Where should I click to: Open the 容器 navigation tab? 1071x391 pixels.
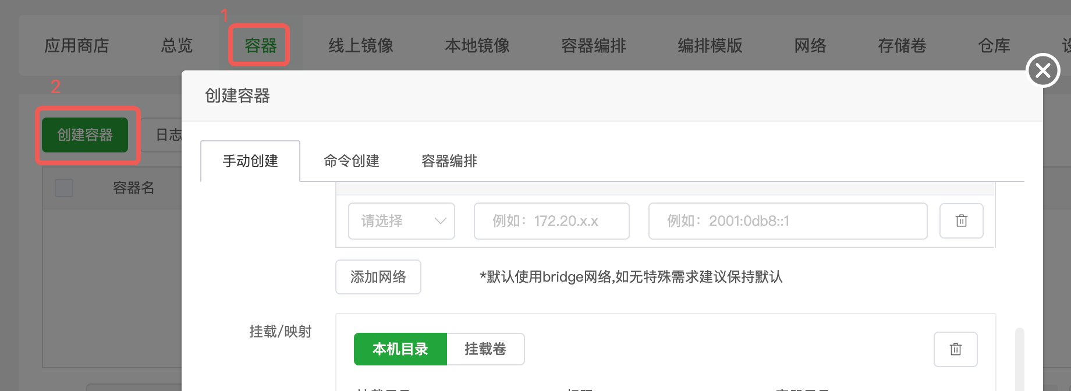pos(260,45)
